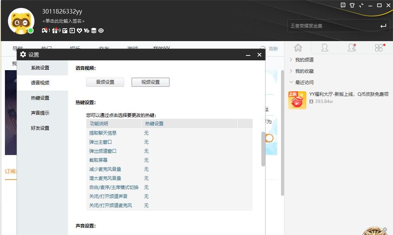The height and width of the screenshot is (235, 393).
Task: Click the Y-coin stack icon
Action: click(94, 31)
